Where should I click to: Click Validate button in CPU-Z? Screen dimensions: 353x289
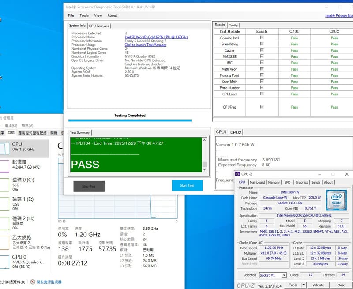318,285
